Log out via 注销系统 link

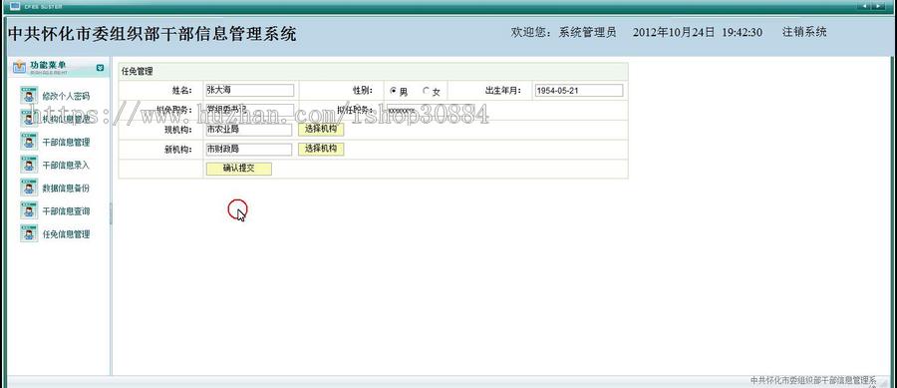(804, 32)
